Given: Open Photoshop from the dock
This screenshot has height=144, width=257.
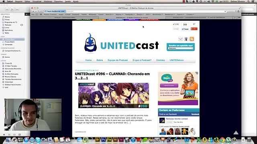Looking at the screenshot, I should pyautogui.click(x=104, y=140).
